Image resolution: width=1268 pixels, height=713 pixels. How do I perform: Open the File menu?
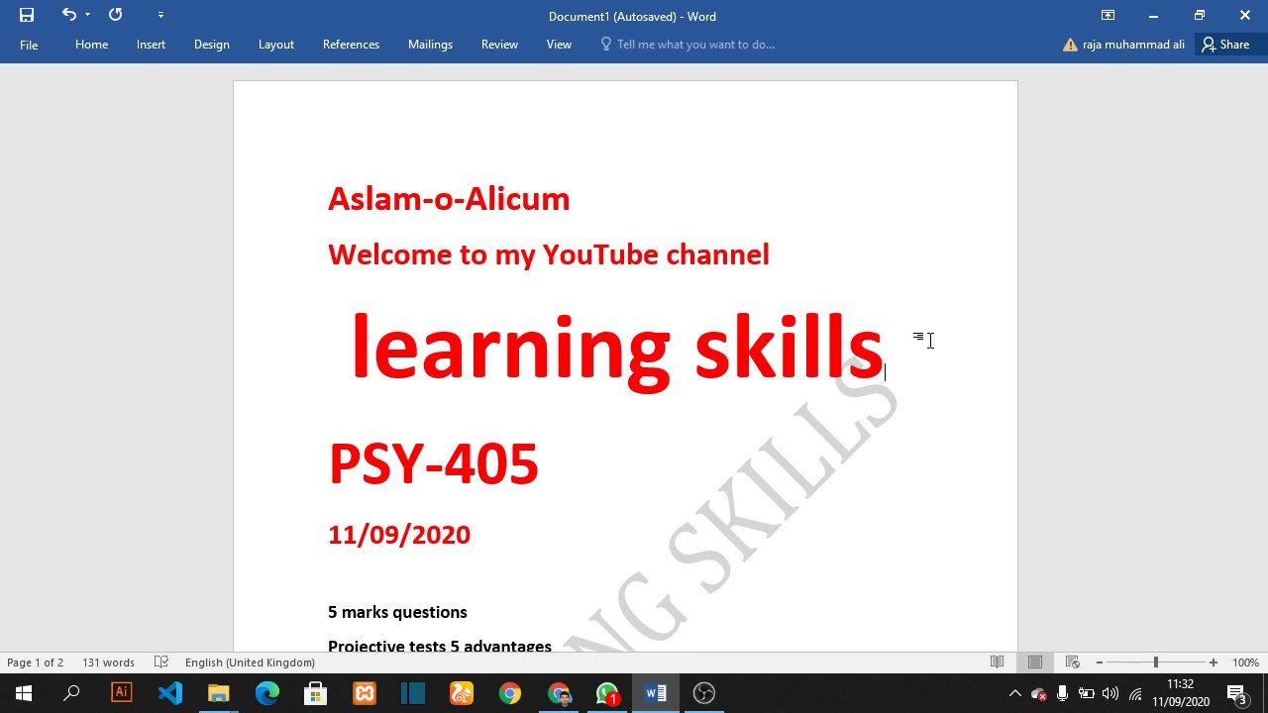pyautogui.click(x=29, y=45)
